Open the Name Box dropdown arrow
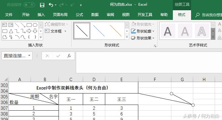222x120 pixels. (x=29, y=55)
